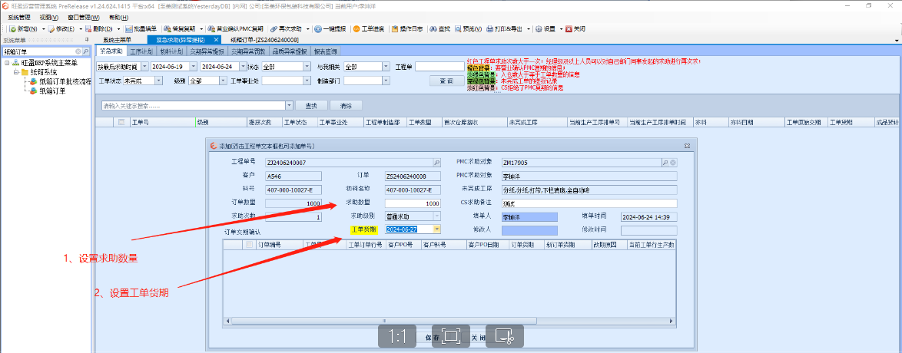The image size is (902, 353).
Task: Toggle select-all checkbox in main grid header
Action: [x=121, y=123]
